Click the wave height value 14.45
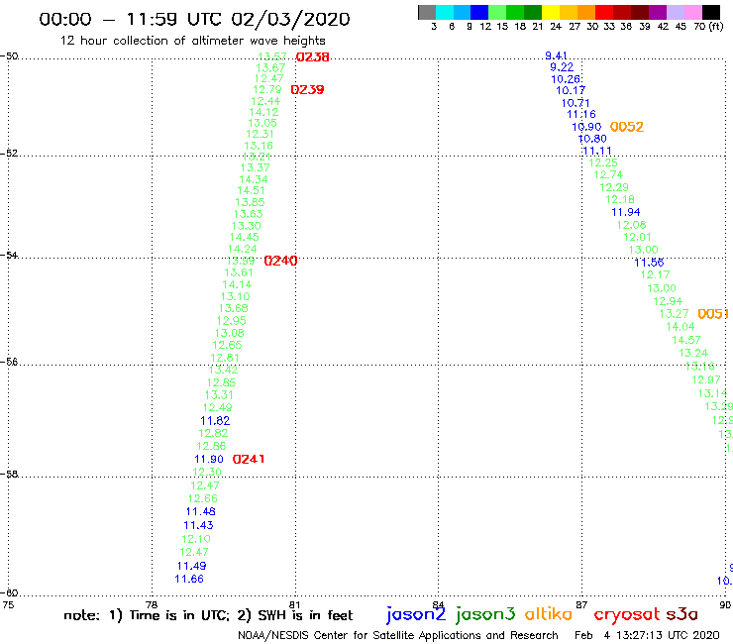 [x=244, y=237]
